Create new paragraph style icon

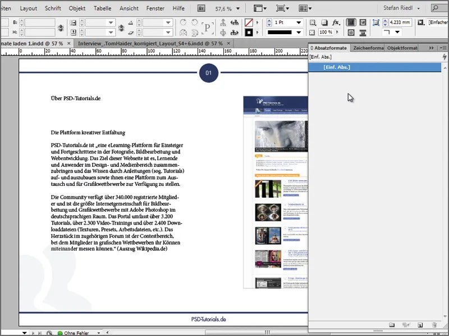420,325
